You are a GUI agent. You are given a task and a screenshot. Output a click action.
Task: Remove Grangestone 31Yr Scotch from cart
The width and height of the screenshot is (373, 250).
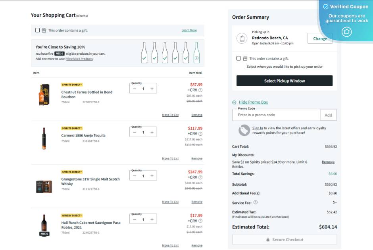197,202
